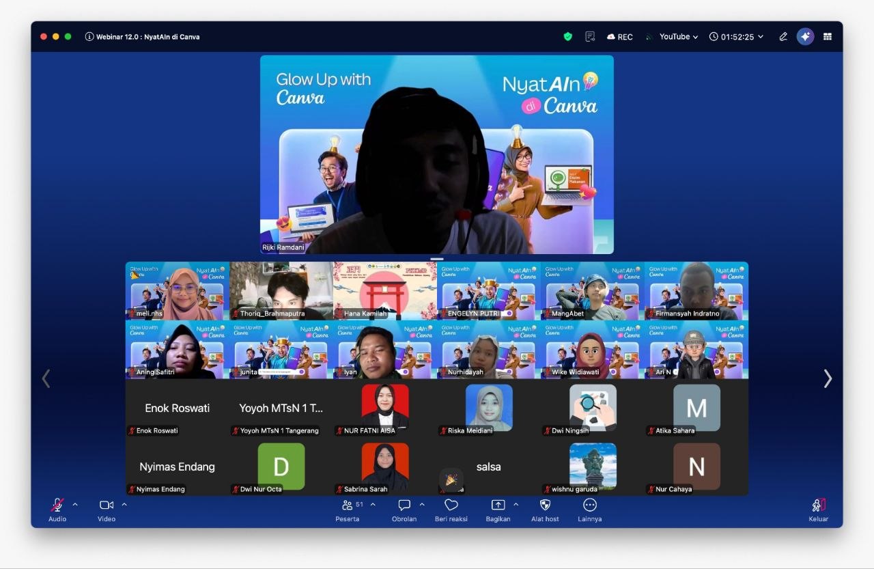Select Enok Roswati participant tile
874x569 pixels.
(178, 408)
